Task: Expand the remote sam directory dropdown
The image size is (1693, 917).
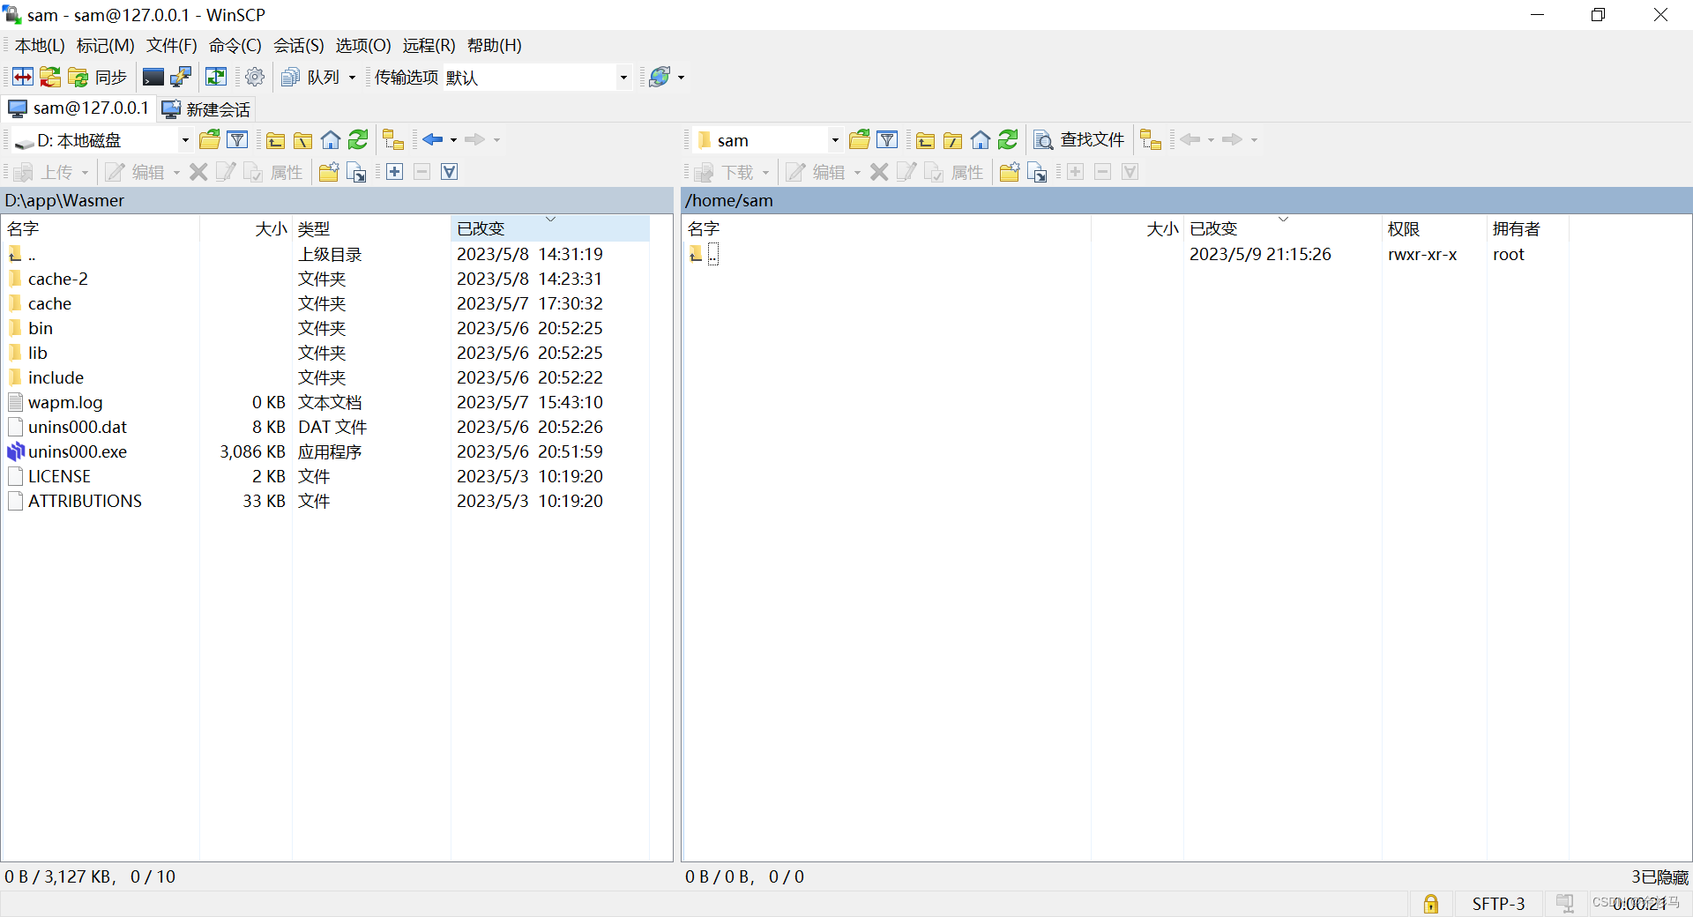Action: (834, 140)
